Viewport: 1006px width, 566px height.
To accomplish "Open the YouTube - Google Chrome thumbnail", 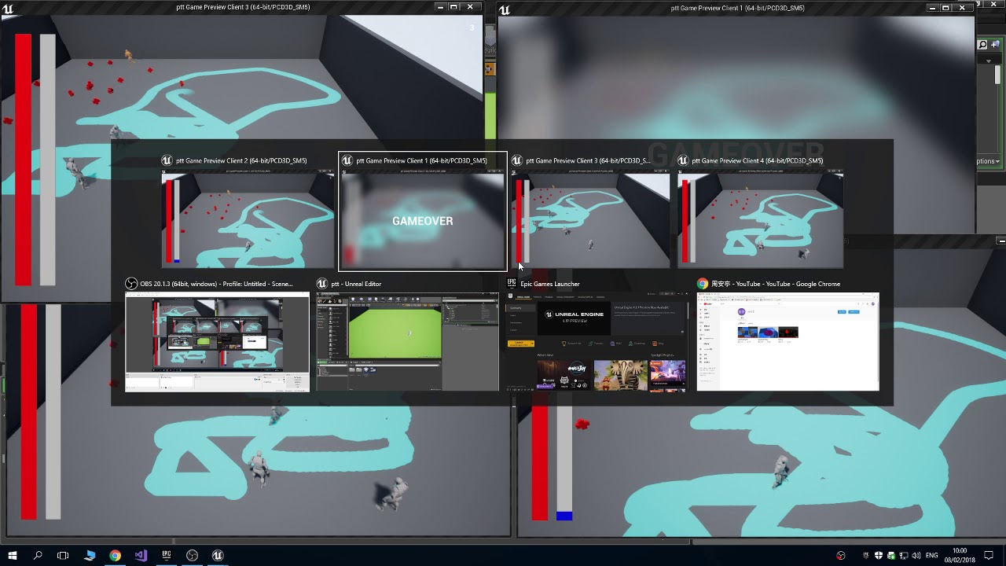I will pyautogui.click(x=788, y=342).
